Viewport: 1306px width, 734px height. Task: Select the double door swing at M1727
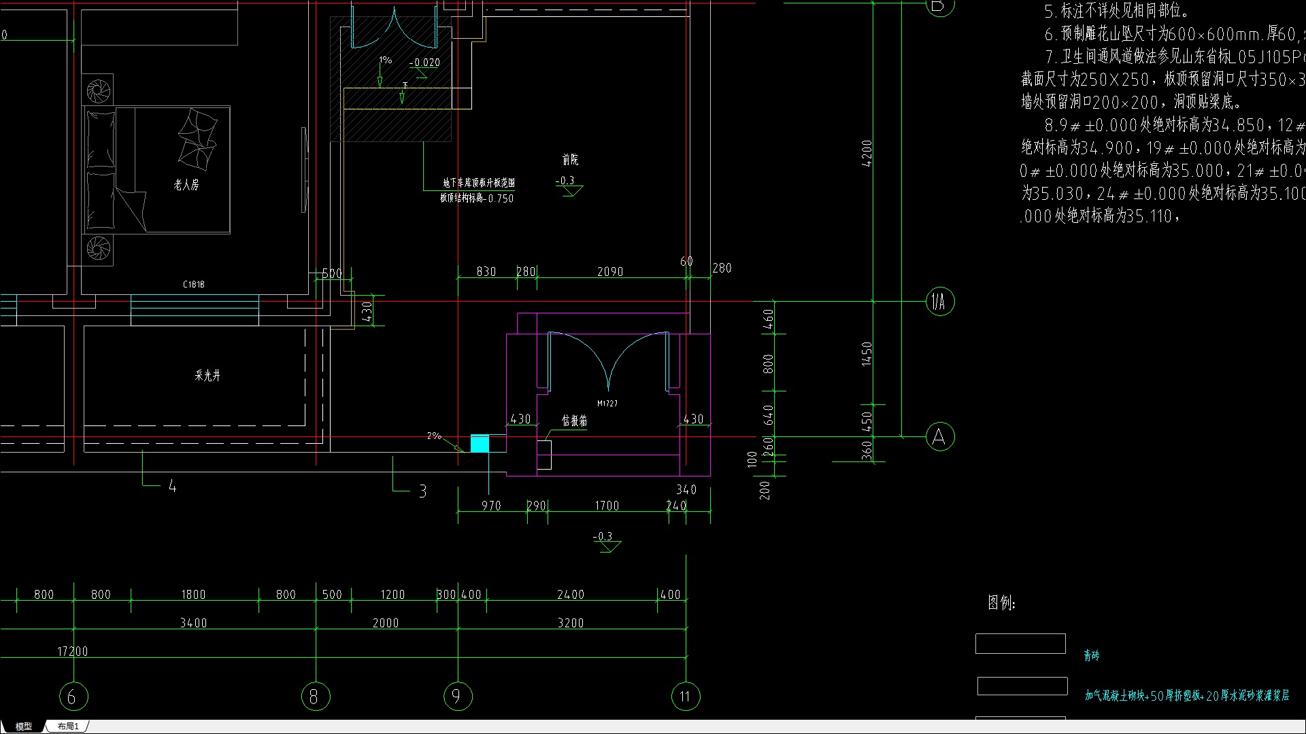608,362
